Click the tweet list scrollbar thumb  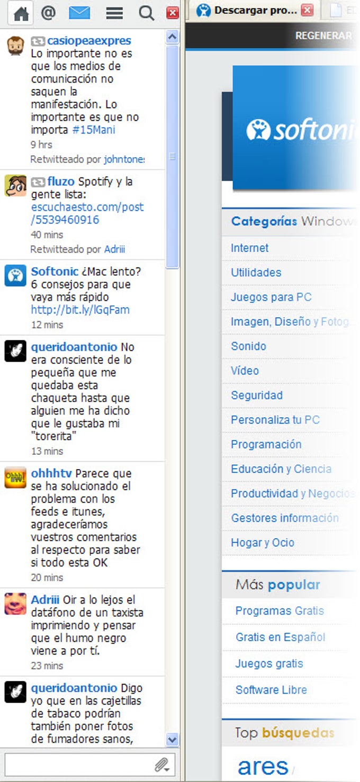(172, 156)
